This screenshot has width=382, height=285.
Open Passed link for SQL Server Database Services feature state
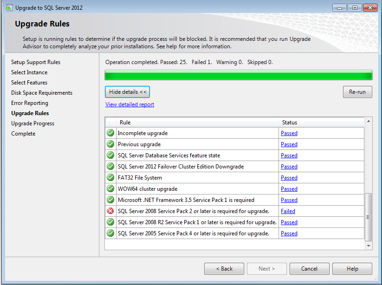(x=289, y=155)
